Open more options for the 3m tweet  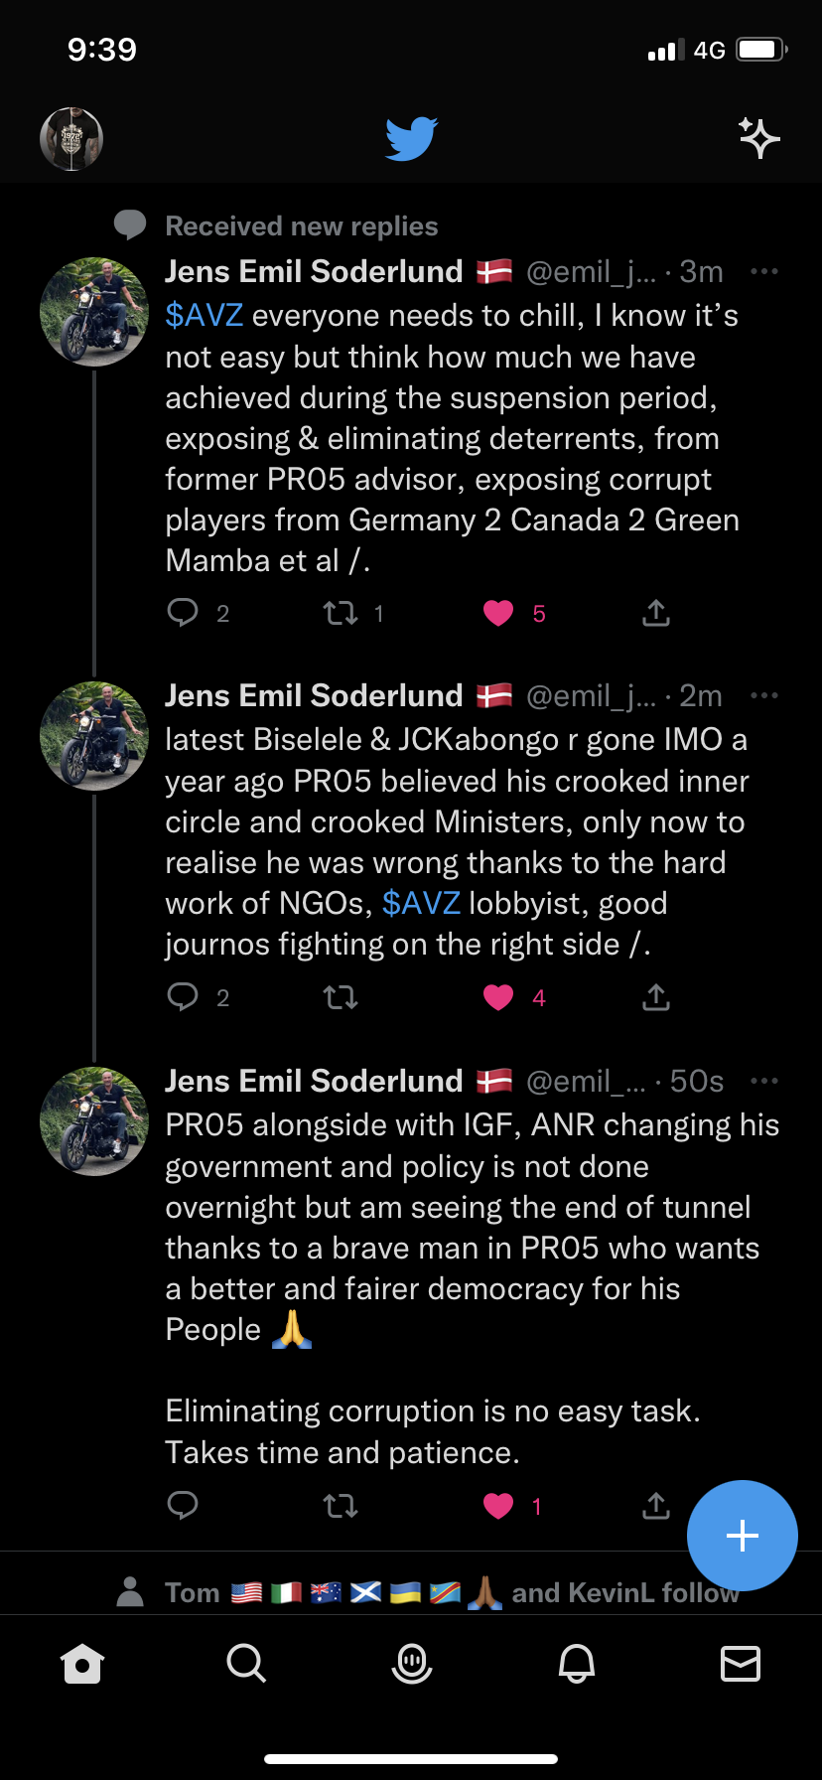click(x=764, y=272)
